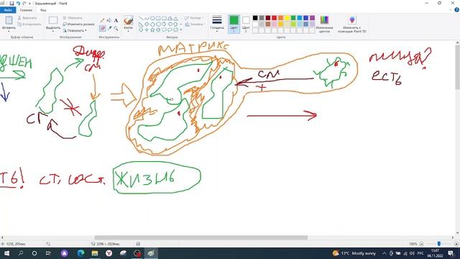Switch to the Home (Главная) tab

click(x=26, y=10)
